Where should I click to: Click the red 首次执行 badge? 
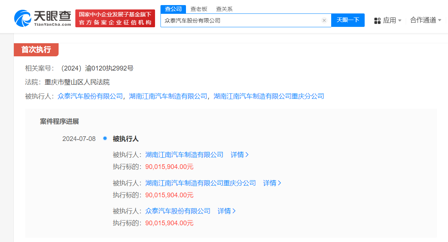(36, 50)
